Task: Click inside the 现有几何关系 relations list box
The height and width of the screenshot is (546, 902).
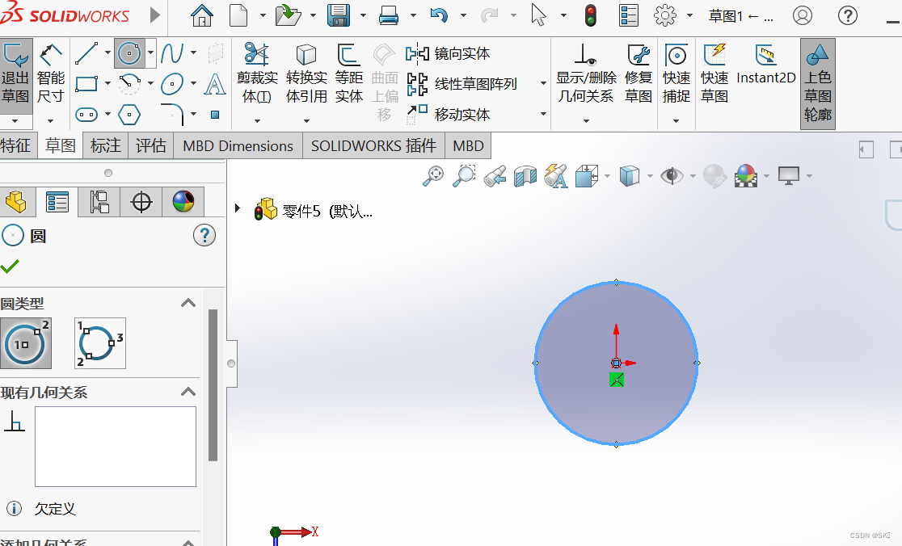Action: (115, 446)
